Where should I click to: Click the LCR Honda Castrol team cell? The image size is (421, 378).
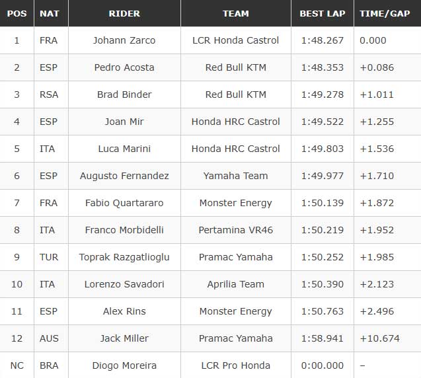[x=236, y=40]
